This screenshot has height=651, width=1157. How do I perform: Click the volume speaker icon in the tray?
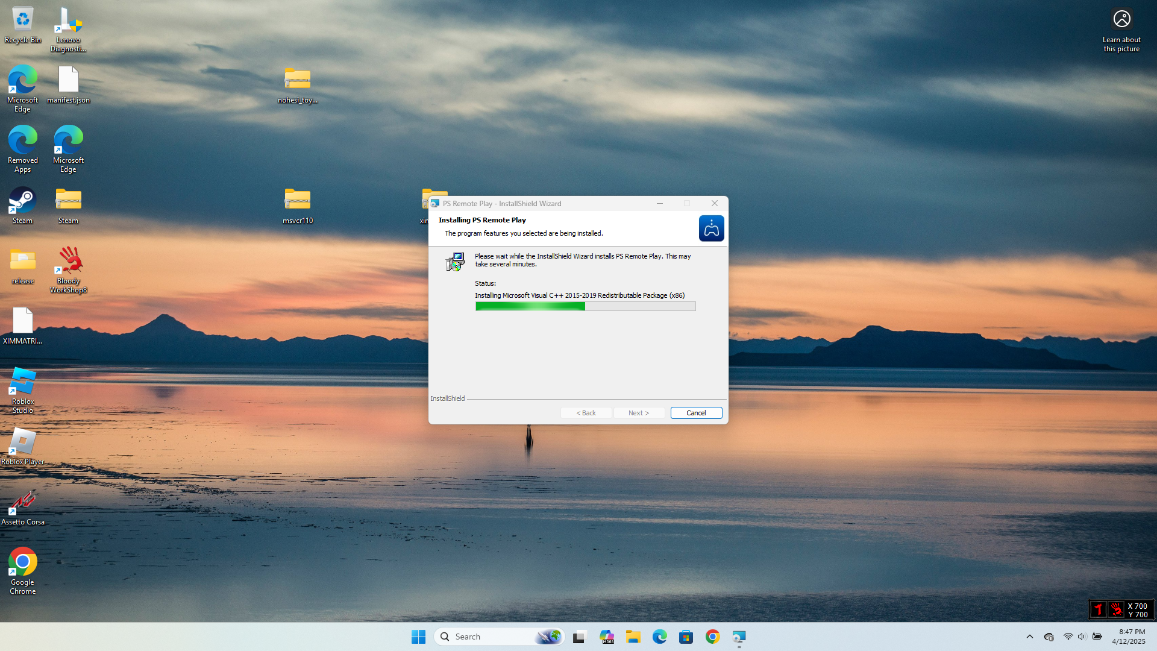(1082, 637)
